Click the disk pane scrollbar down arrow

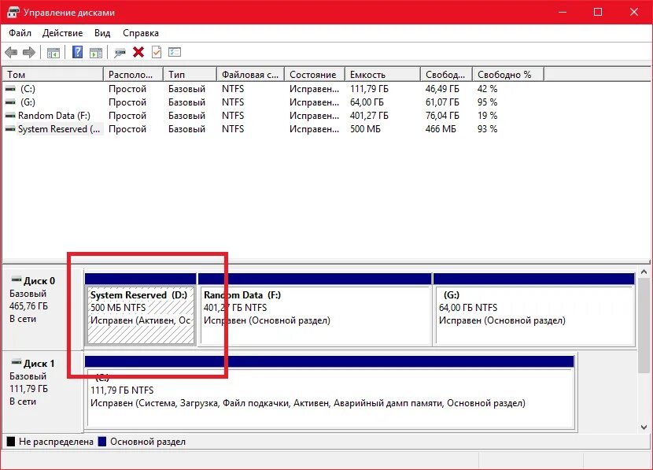tap(644, 427)
